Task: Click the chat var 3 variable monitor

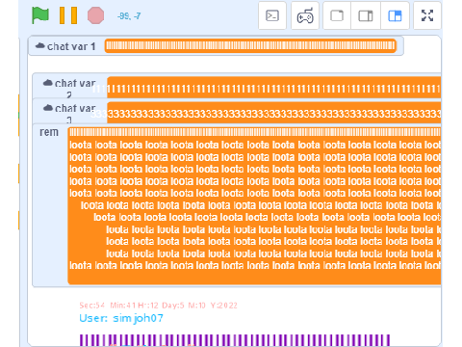Action: tap(237, 111)
